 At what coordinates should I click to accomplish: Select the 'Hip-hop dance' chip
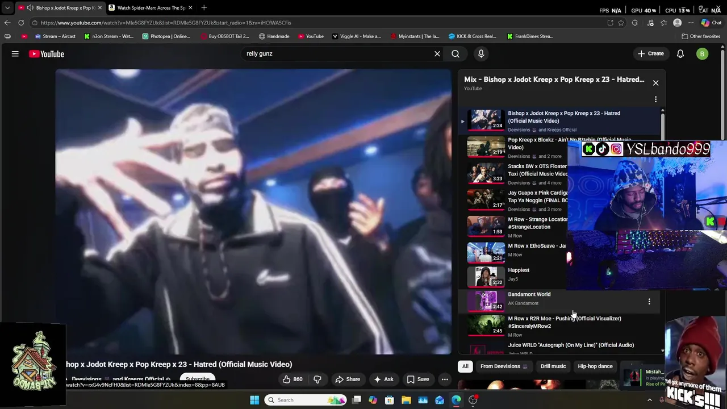pos(595,366)
